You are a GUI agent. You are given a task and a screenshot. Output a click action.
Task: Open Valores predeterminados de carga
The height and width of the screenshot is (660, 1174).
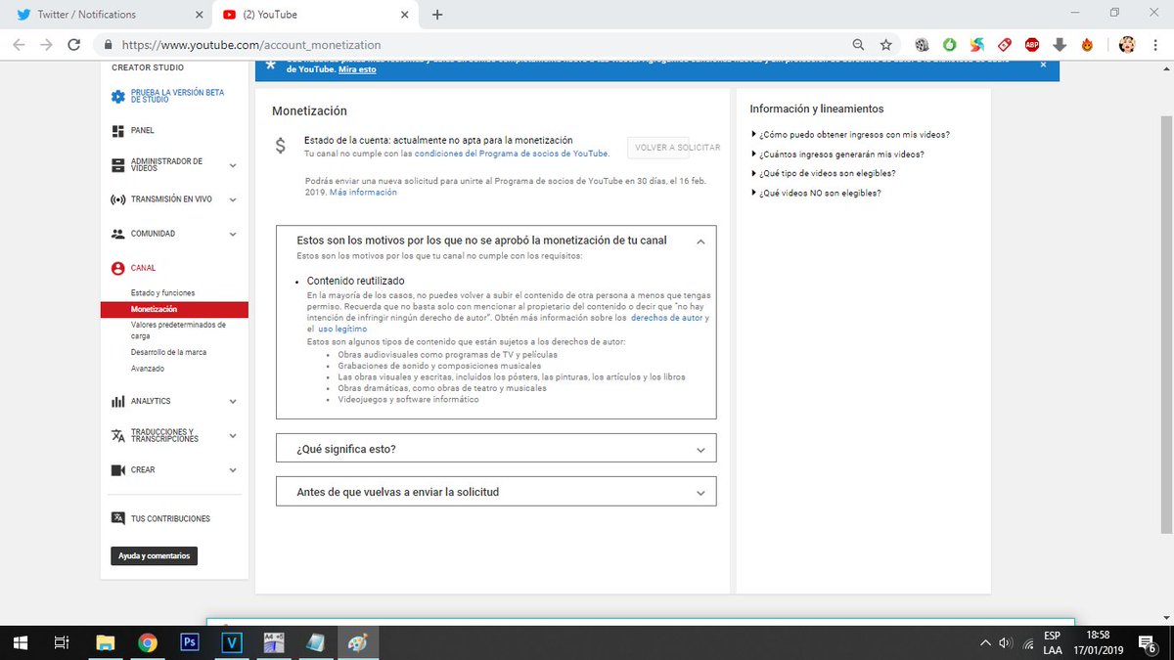178,330
